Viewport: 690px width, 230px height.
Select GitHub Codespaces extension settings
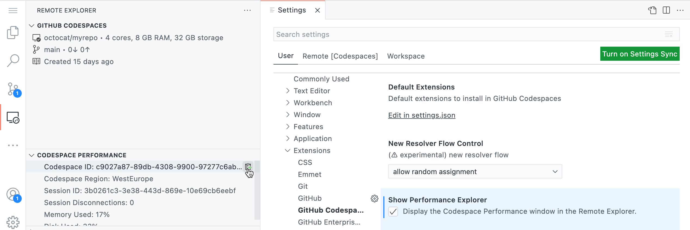pos(331,210)
